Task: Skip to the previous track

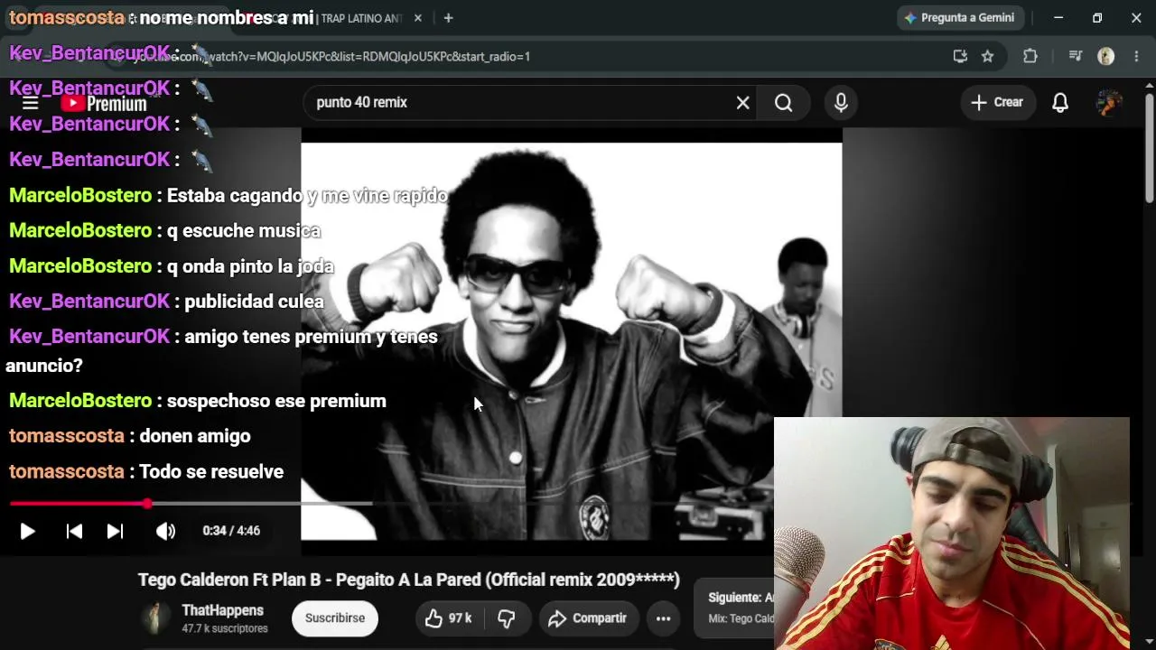Action: pos(74,531)
